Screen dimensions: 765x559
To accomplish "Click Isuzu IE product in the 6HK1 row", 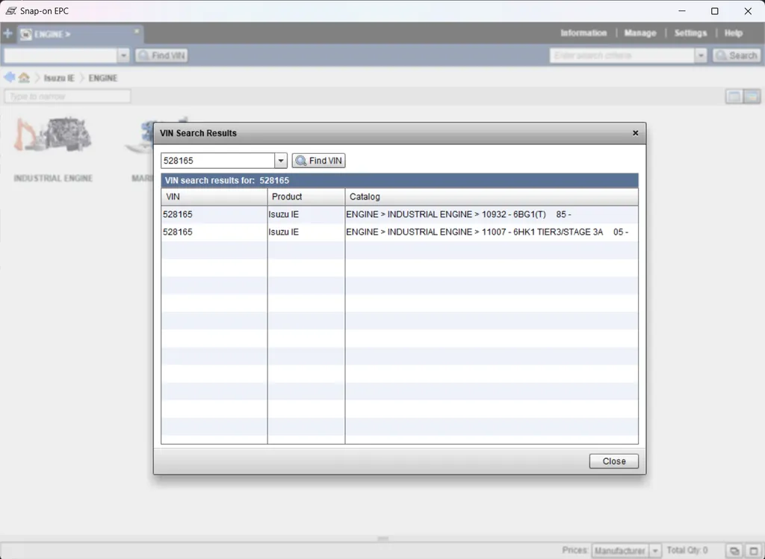I will [x=283, y=232].
